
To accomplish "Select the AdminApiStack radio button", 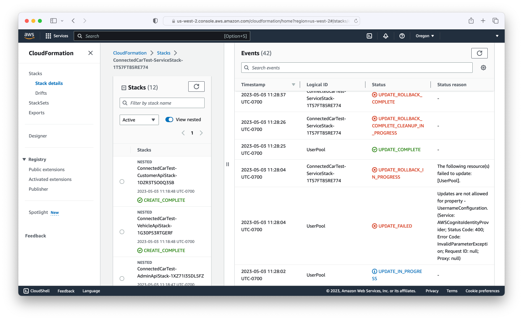I will [x=122, y=279].
